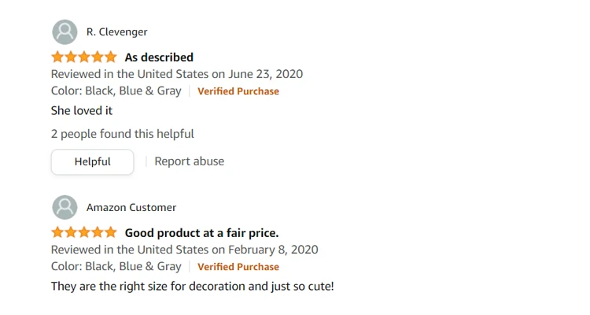Open "Good product at a fair price." review title
This screenshot has height=315, width=590.
[201, 233]
